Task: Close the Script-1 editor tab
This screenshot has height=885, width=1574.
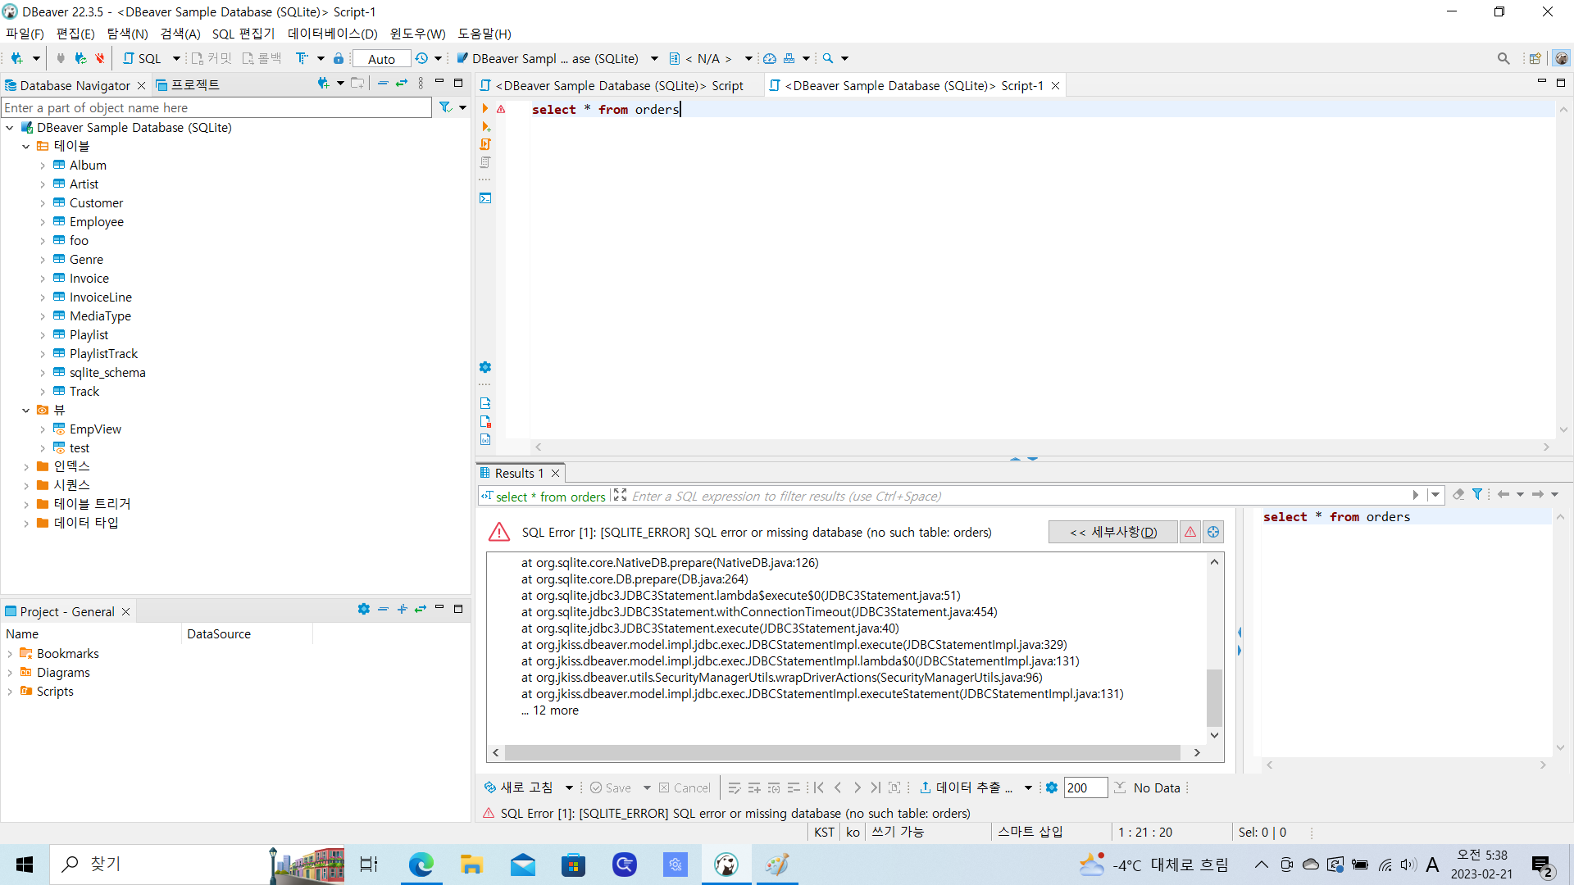Action: coord(1056,85)
